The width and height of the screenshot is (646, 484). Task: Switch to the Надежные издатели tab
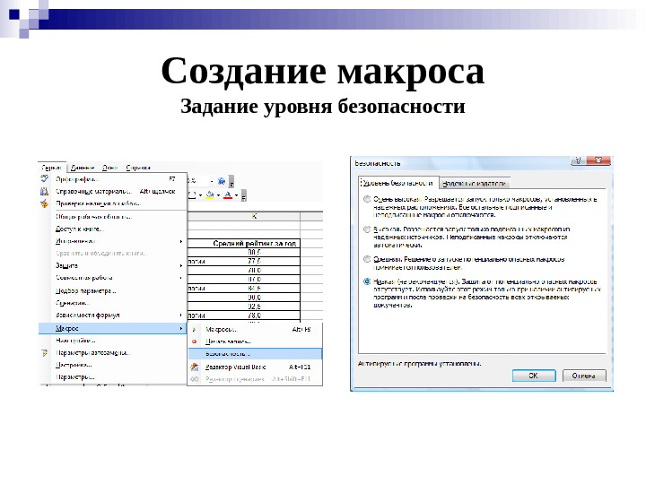pos(475,183)
